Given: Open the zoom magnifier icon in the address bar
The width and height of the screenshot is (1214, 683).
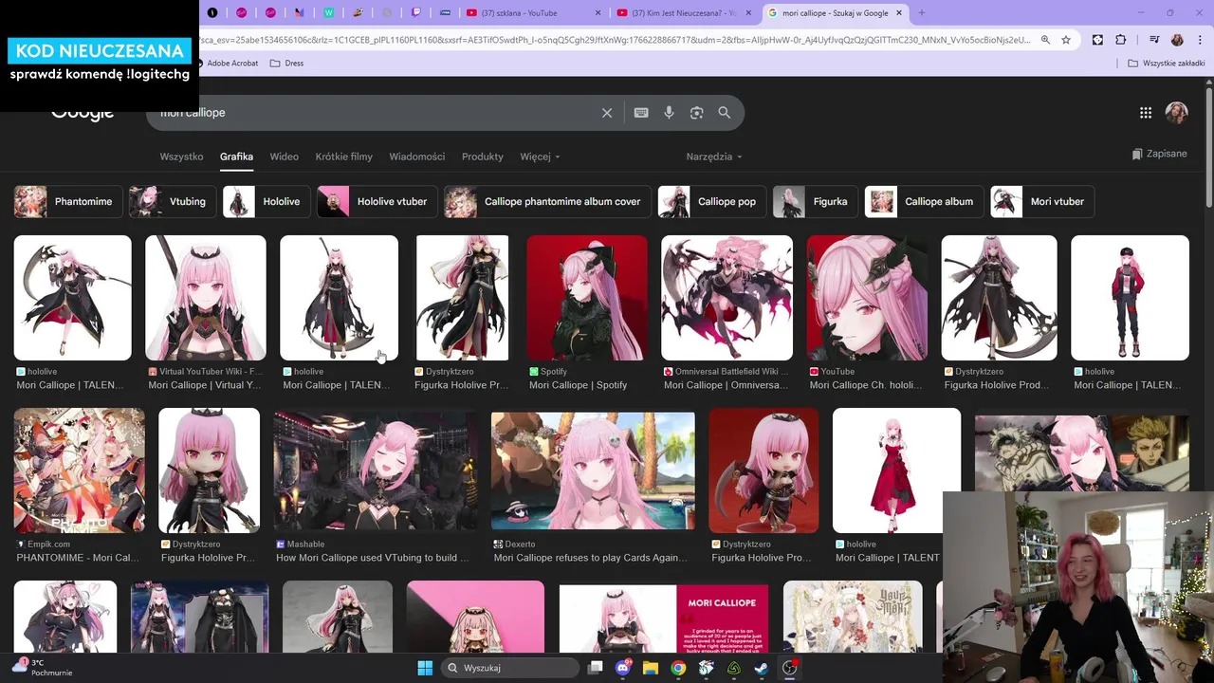Looking at the screenshot, I should click(x=1045, y=40).
